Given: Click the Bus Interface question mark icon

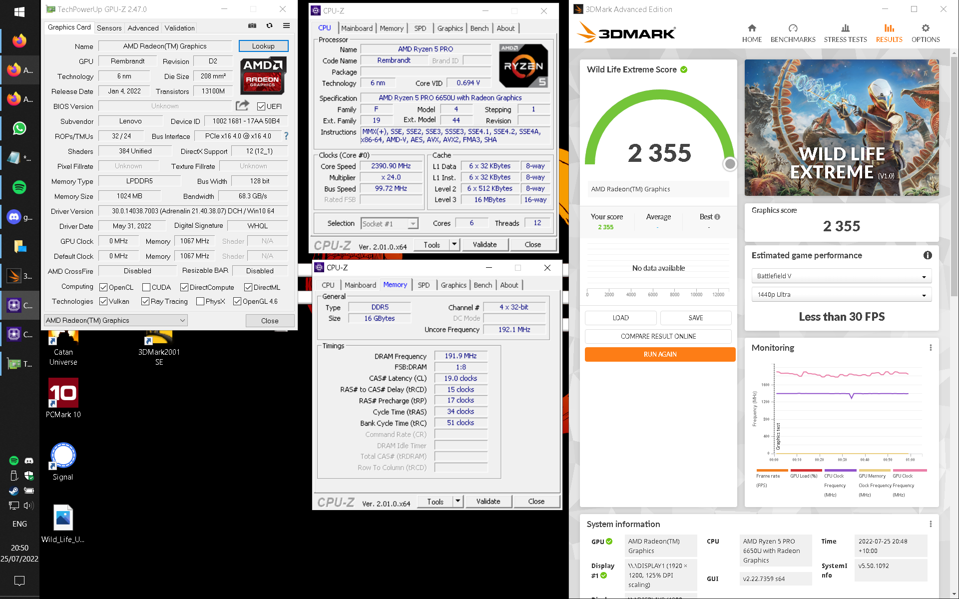Looking at the screenshot, I should [286, 136].
